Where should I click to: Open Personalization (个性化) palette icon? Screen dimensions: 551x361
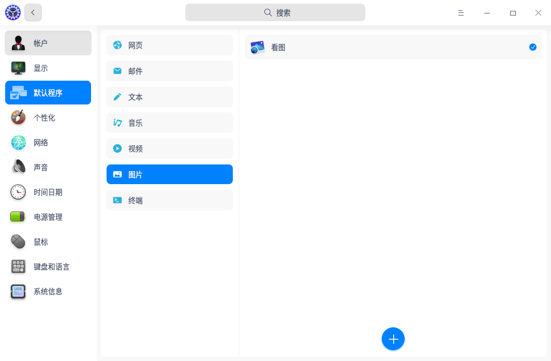pyautogui.click(x=19, y=117)
